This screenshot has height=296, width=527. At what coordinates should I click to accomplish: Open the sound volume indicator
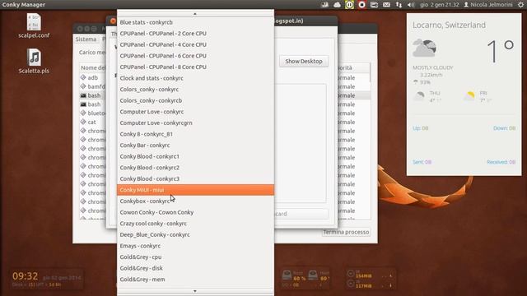point(411,5)
